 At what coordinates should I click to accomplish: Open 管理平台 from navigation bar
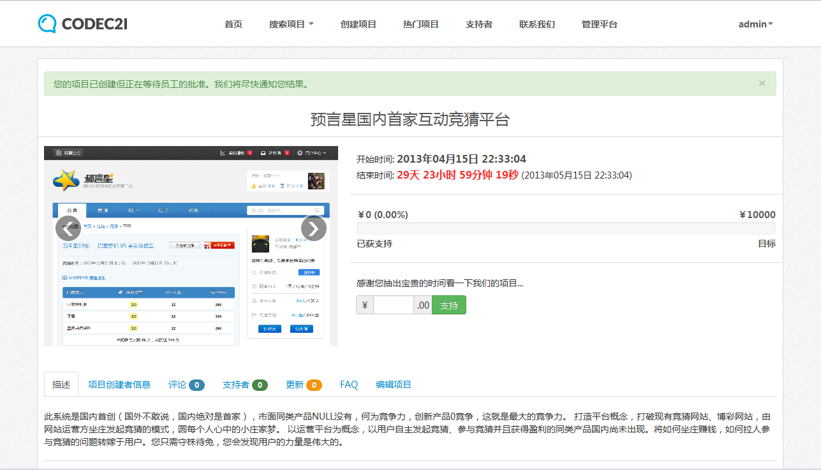click(600, 24)
